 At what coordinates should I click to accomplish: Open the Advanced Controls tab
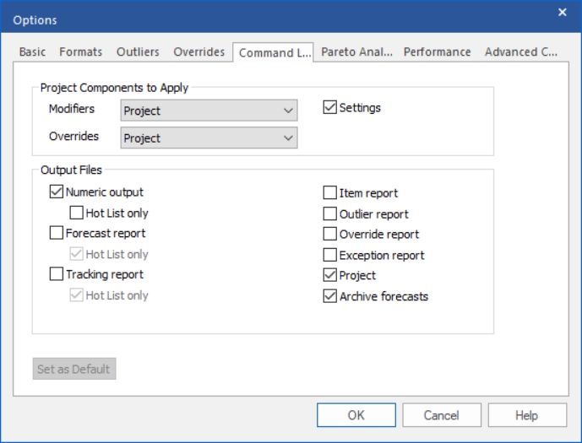(x=520, y=52)
